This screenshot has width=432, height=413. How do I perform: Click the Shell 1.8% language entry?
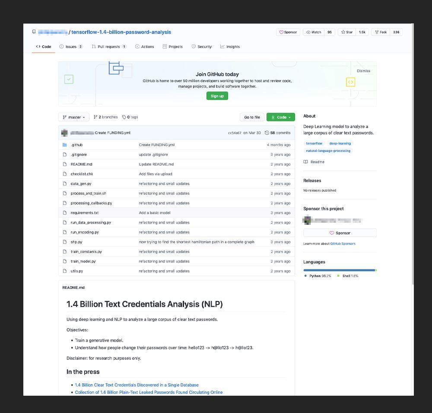[x=348, y=276]
